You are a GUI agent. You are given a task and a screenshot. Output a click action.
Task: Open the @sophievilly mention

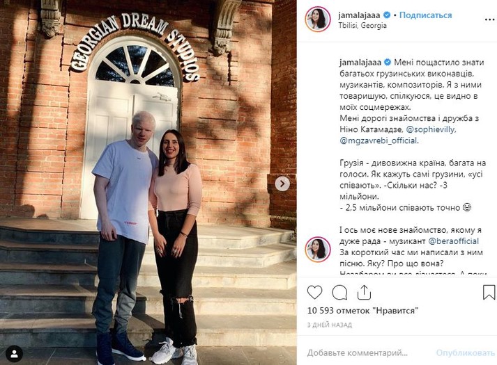point(431,129)
